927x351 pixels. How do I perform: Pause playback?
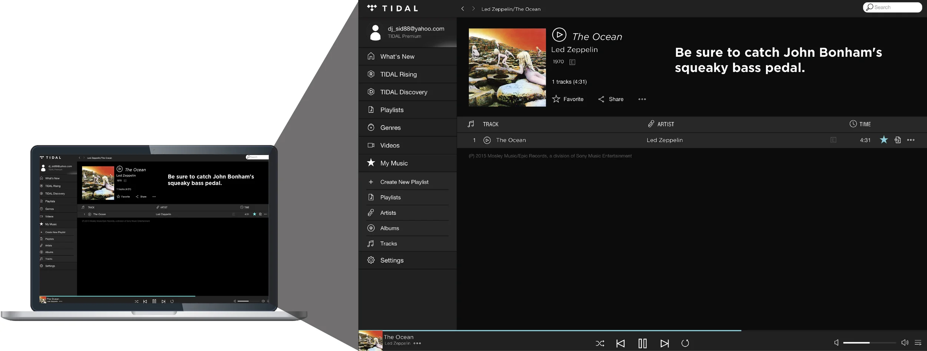pos(643,344)
